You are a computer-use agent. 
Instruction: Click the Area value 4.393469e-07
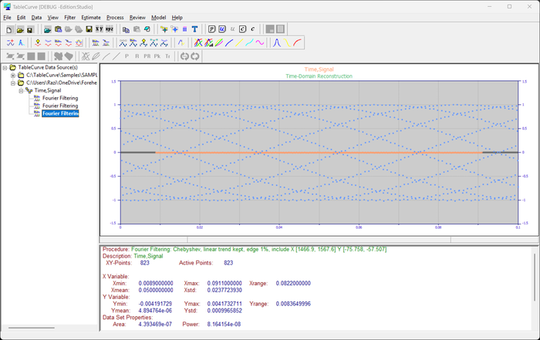click(155, 324)
